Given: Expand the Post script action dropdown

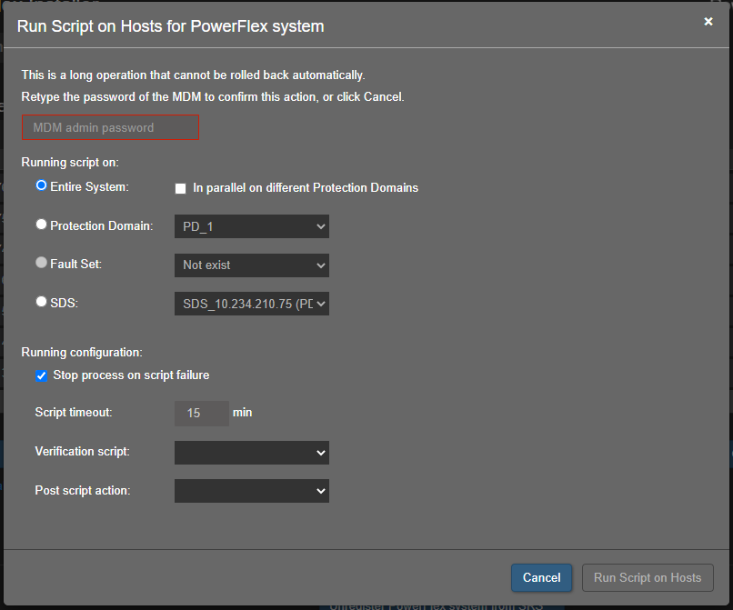Looking at the screenshot, I should (x=251, y=490).
